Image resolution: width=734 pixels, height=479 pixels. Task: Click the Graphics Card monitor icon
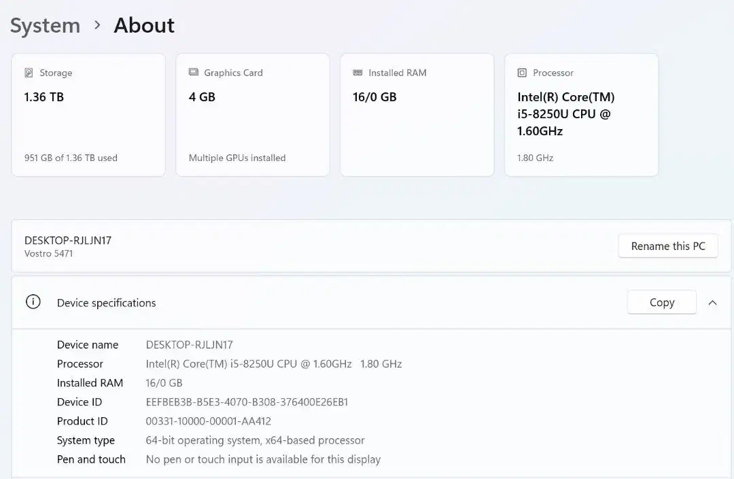193,73
